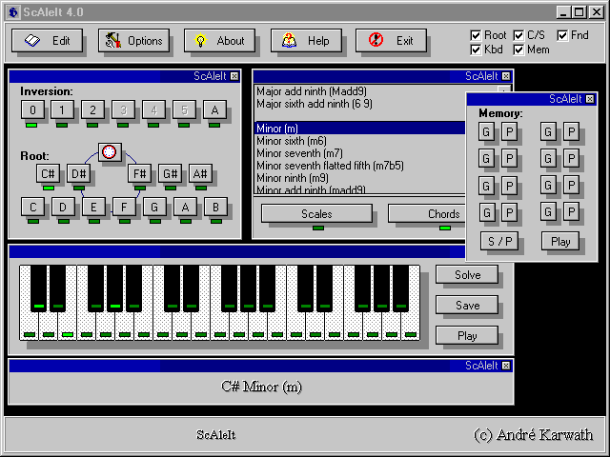Screen dimensions: 610x457
Task: Switch to the Scales list
Action: click(316, 214)
